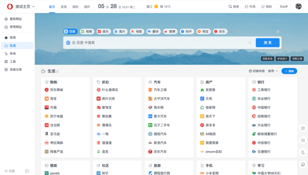Switch to the 发现 tab
The image size is (308, 175).
(x=64, y=7)
